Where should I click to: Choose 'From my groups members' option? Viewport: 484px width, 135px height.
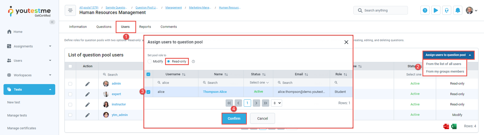pos(445,72)
